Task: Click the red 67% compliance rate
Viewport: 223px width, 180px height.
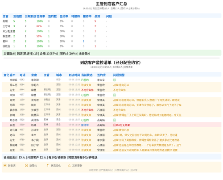Action: coord(39,26)
